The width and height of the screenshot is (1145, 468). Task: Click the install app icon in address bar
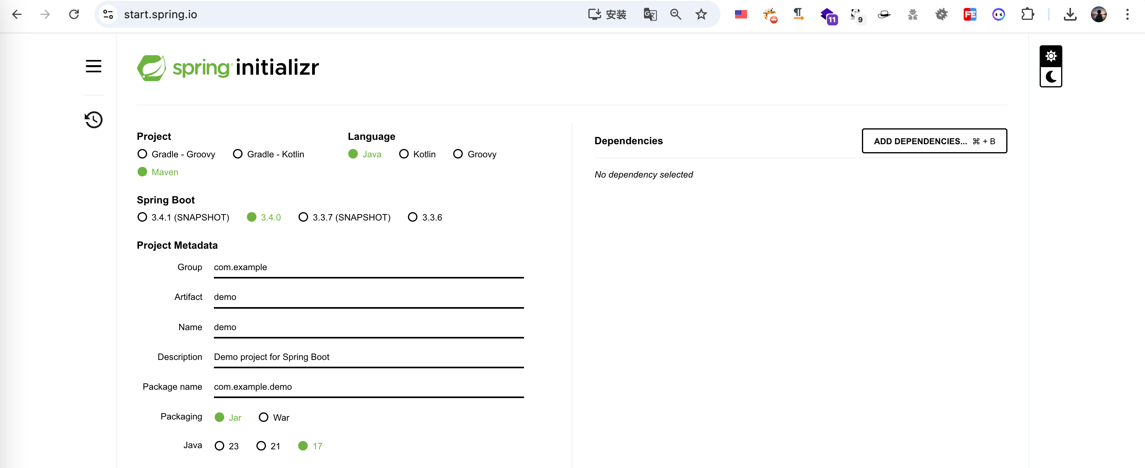[607, 15]
